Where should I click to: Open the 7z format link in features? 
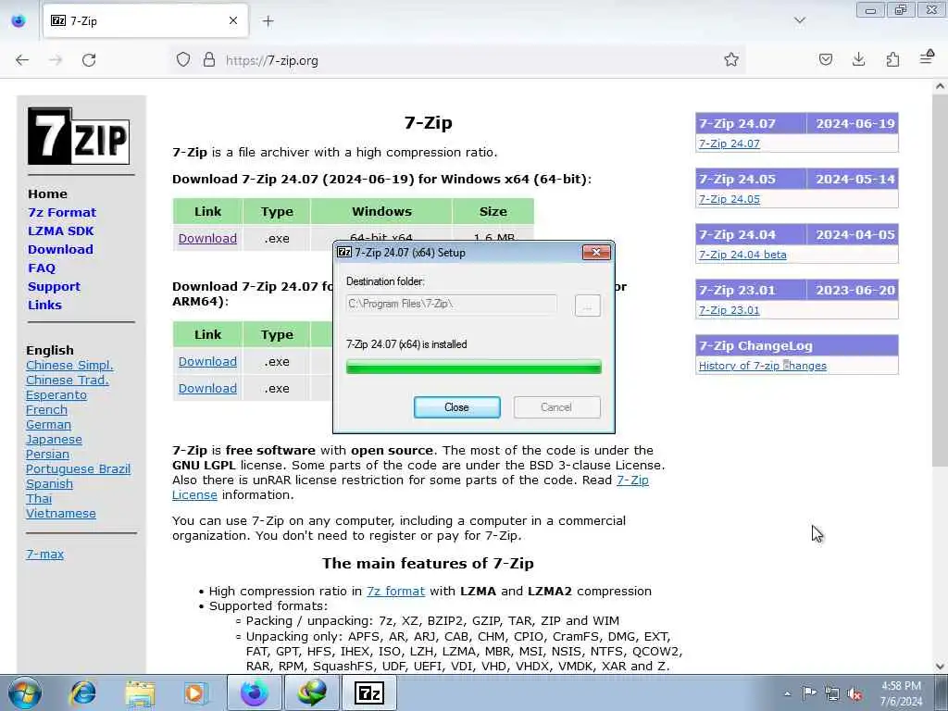[395, 592]
